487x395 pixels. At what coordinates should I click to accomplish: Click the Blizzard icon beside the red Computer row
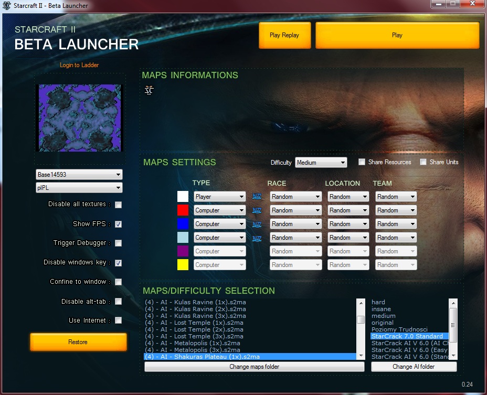[257, 210]
